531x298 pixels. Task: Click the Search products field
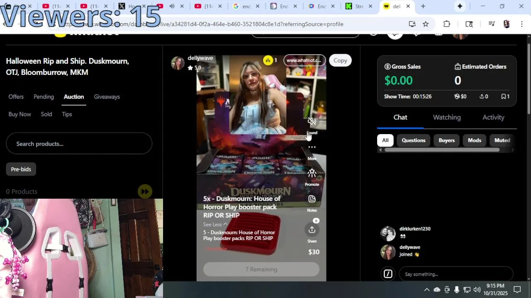pyautogui.click(x=79, y=144)
